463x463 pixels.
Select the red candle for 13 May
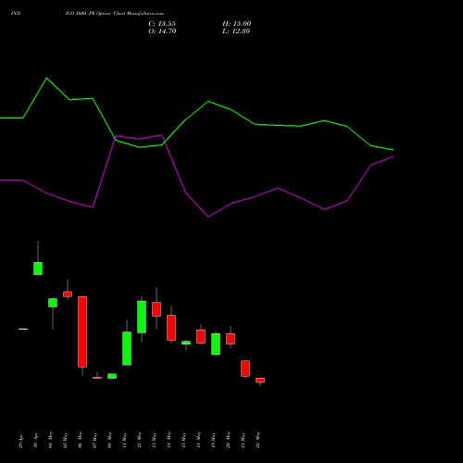[x=156, y=309]
